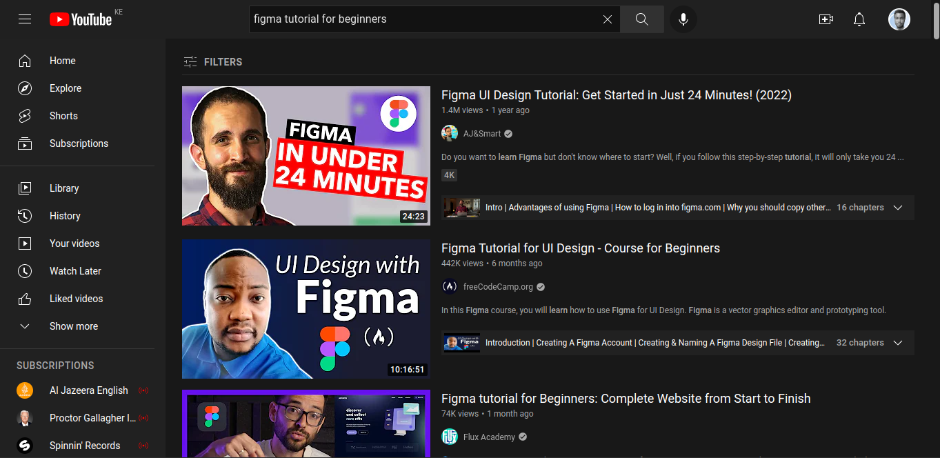This screenshot has width=940, height=458.
Task: Click the AJ&Smart channel avatar
Action: click(x=450, y=134)
